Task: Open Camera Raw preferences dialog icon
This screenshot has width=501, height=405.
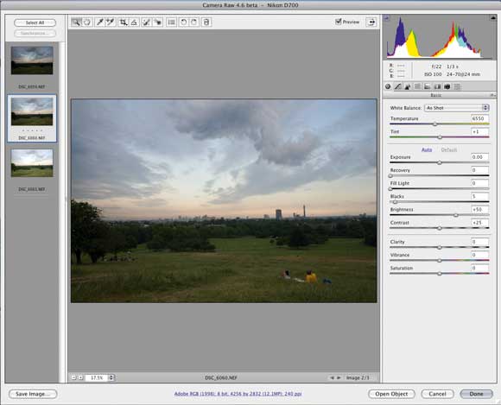Action: tap(172, 22)
